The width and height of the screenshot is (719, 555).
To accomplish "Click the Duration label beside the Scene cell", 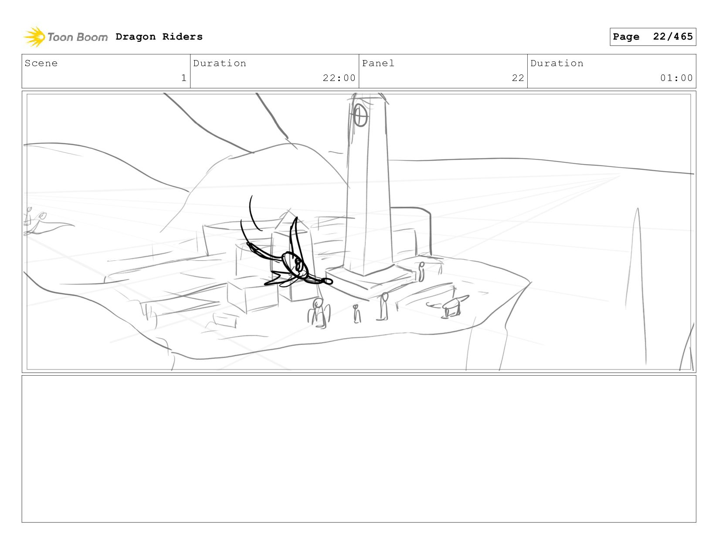I will (x=220, y=63).
